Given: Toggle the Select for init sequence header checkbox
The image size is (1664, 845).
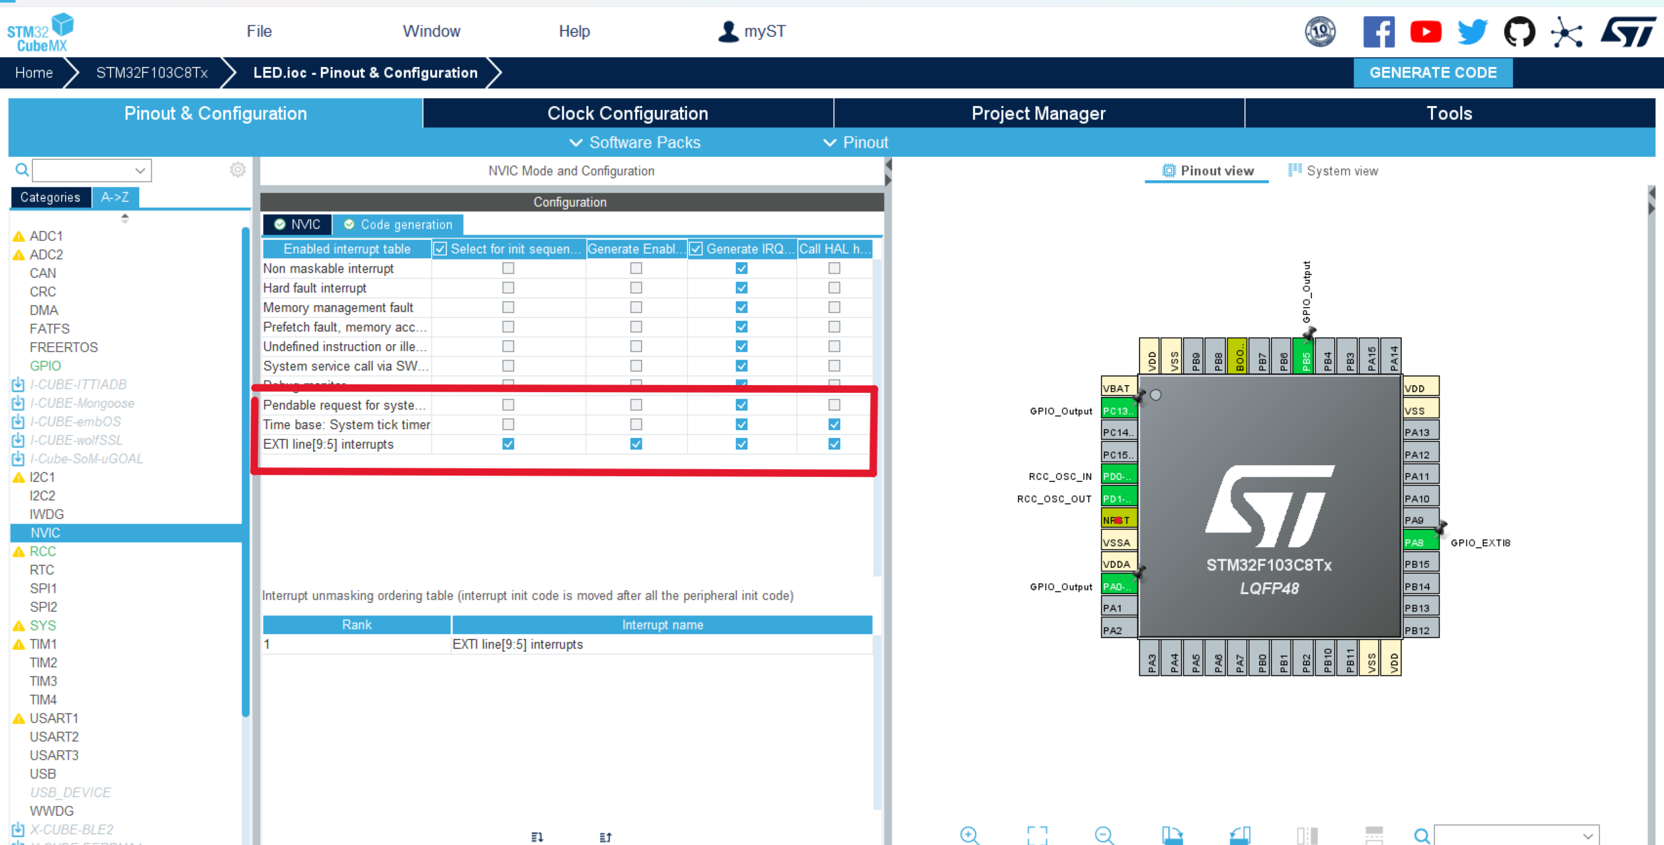Looking at the screenshot, I should click(x=441, y=249).
